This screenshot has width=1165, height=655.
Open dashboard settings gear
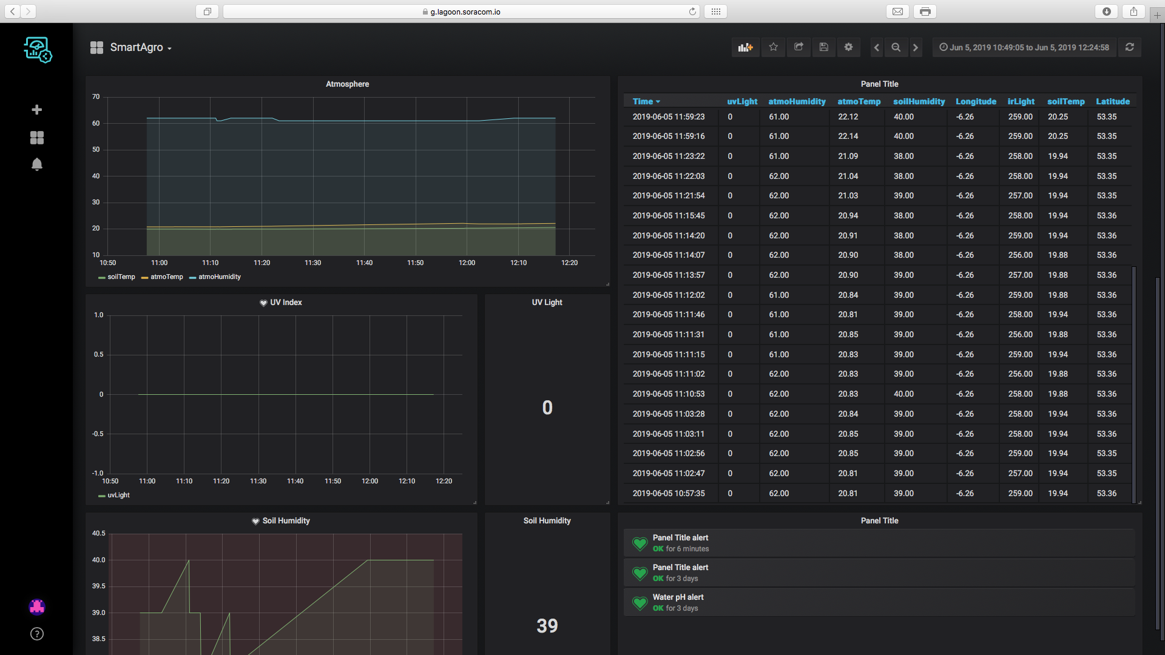pyautogui.click(x=848, y=47)
